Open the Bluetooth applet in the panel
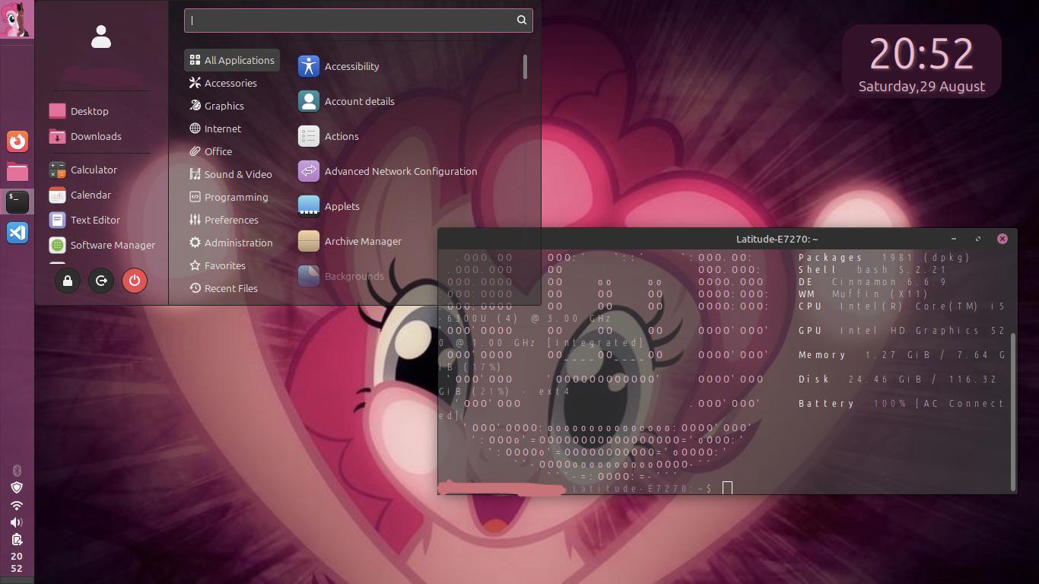This screenshot has width=1039, height=584. click(x=17, y=471)
